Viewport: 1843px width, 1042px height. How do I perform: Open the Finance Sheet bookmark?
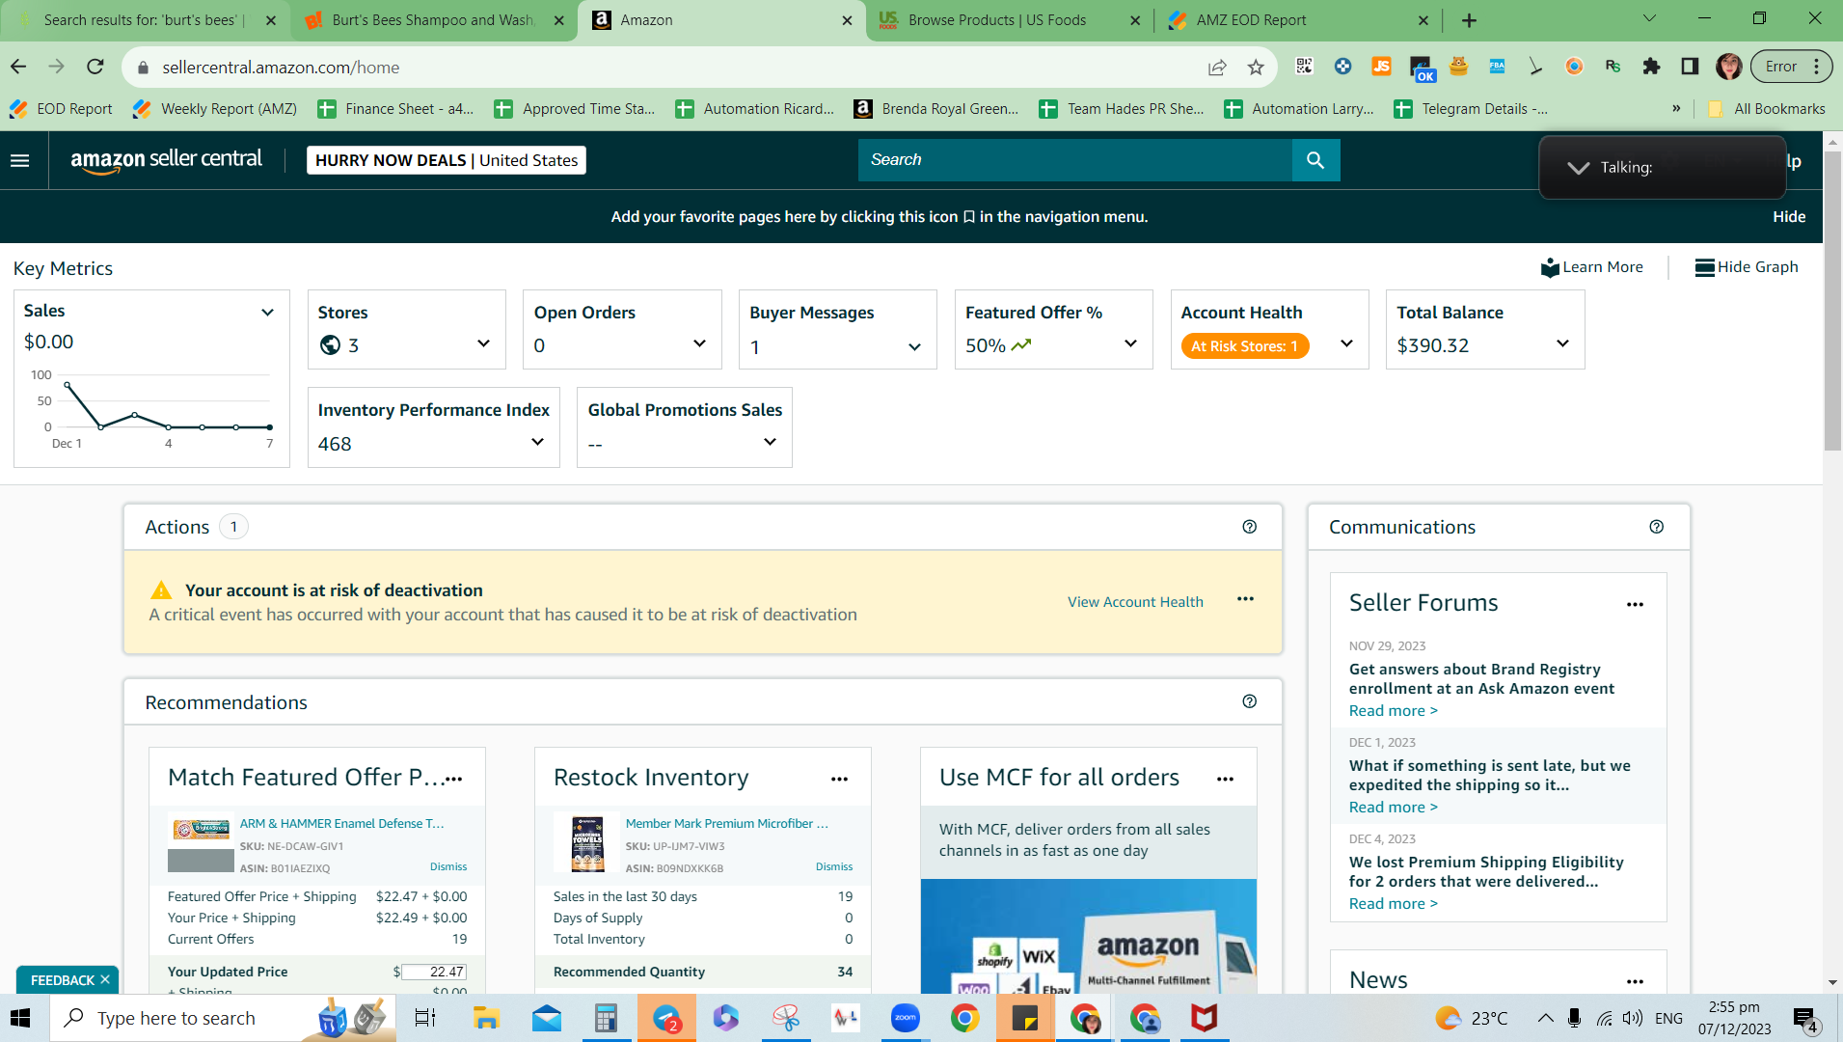pyautogui.click(x=395, y=109)
